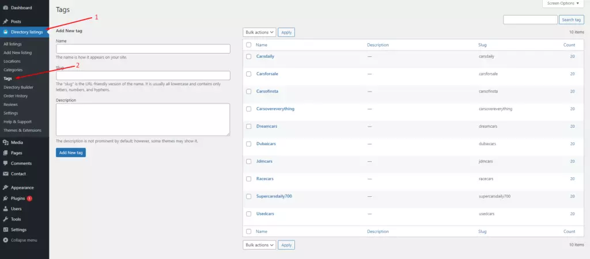Focus the tag Slug input field

pos(143,75)
